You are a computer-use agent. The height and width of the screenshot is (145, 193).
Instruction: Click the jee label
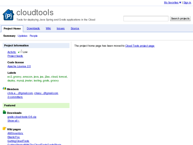click(x=42, y=77)
